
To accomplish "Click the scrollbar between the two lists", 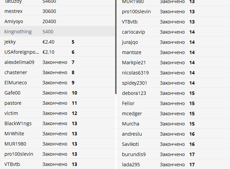I will click(x=116, y=47).
